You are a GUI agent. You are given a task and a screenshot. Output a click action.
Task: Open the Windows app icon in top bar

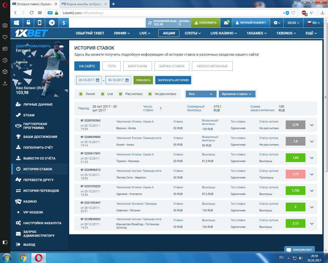16,23
